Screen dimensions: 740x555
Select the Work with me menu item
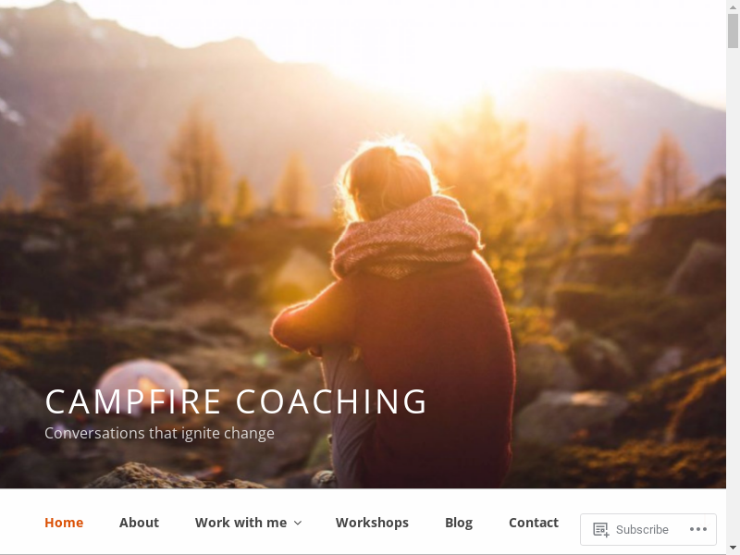[240, 523]
